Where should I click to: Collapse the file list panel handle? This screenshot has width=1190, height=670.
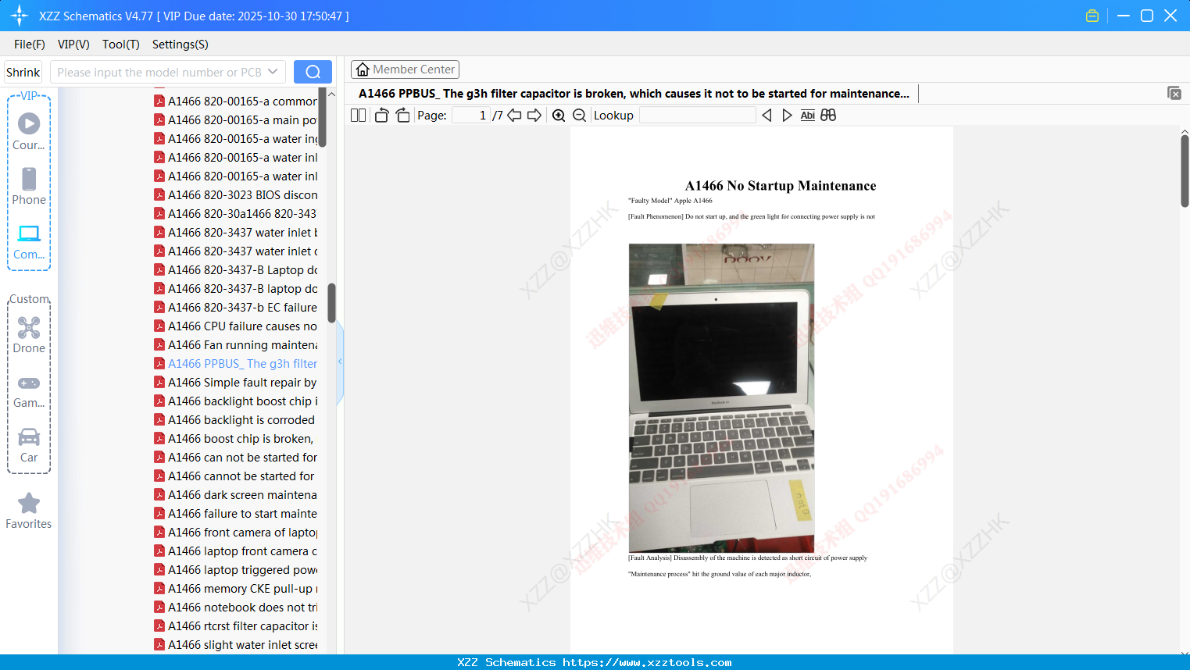pyautogui.click(x=340, y=362)
